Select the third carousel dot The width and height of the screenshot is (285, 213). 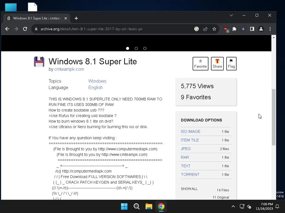pos(145,48)
